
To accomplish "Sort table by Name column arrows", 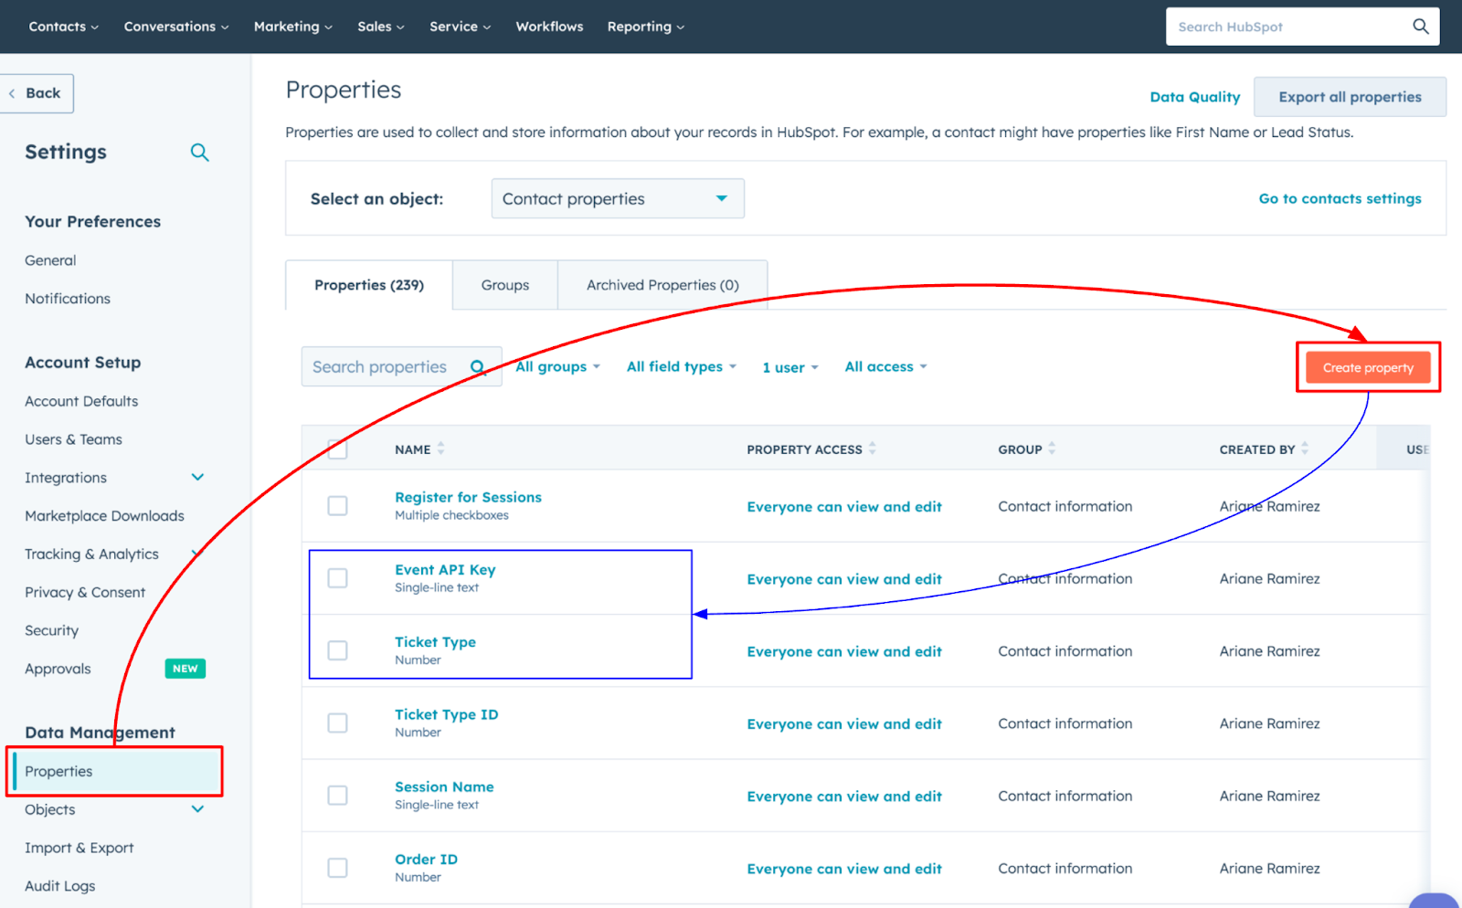I will [440, 449].
